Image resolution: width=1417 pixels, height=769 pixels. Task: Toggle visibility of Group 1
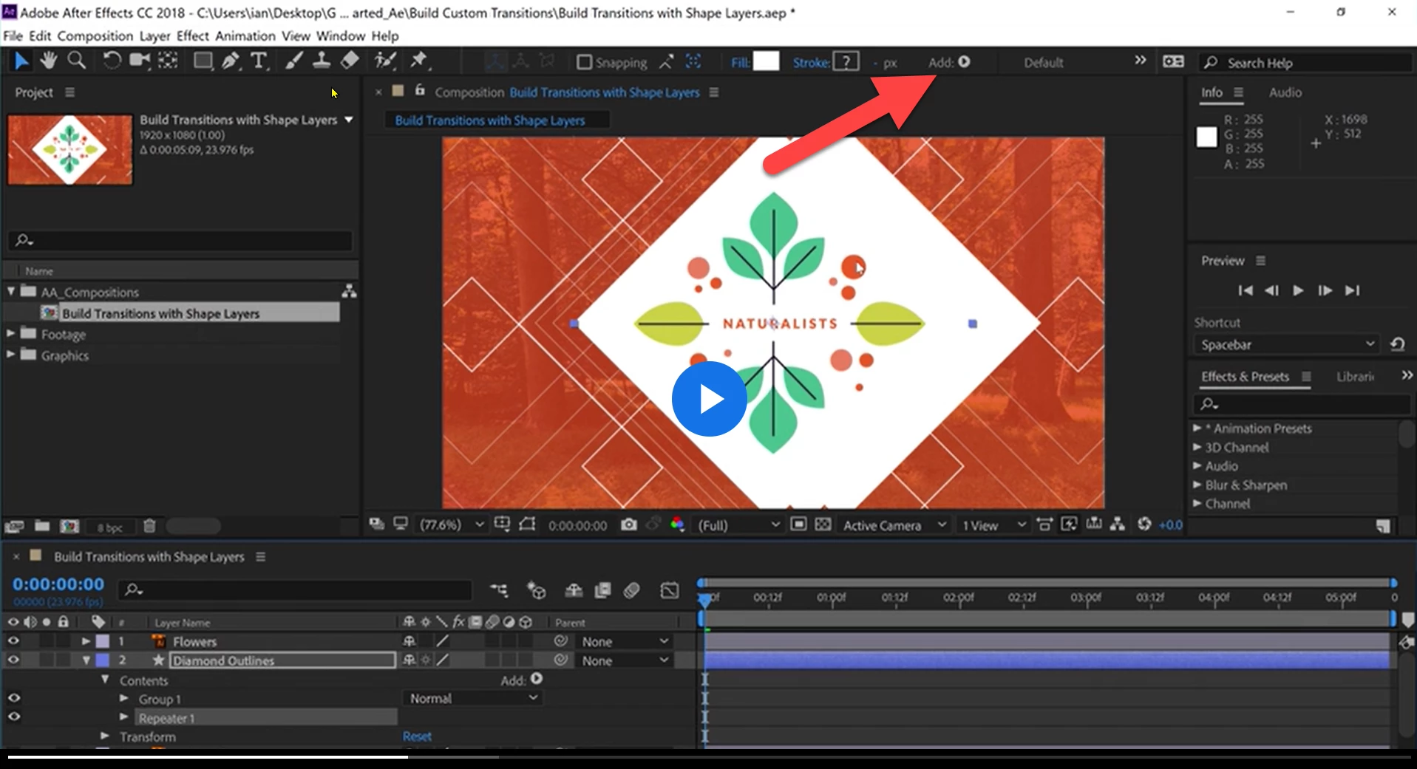(x=13, y=698)
